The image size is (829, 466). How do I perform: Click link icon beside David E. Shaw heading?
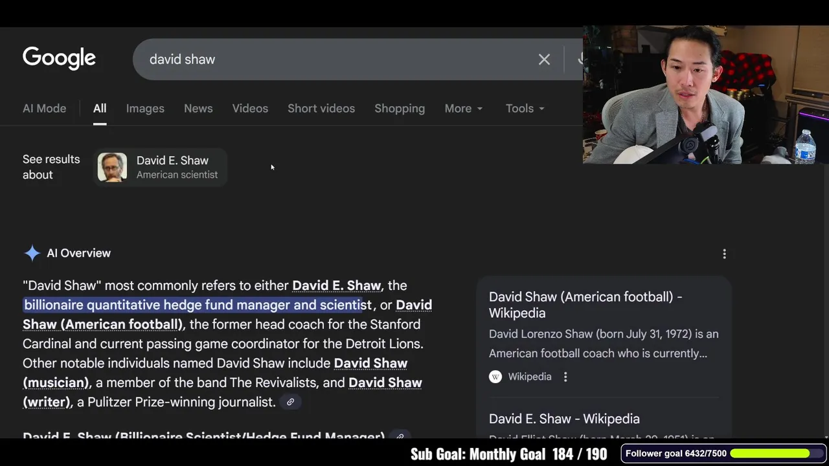[400, 436]
